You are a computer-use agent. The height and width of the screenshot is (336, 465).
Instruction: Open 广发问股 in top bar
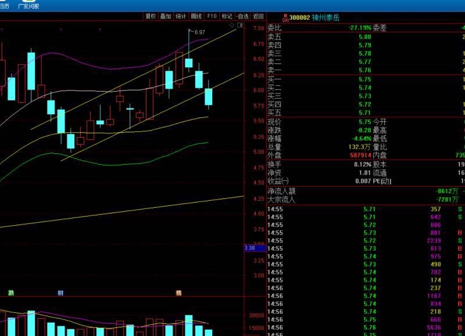28,5
